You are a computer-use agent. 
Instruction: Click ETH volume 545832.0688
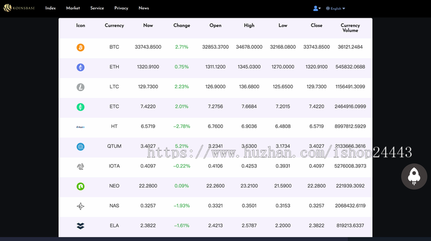[x=350, y=67]
